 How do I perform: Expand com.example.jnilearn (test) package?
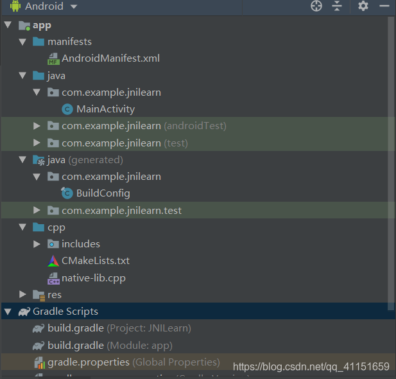click(x=37, y=143)
